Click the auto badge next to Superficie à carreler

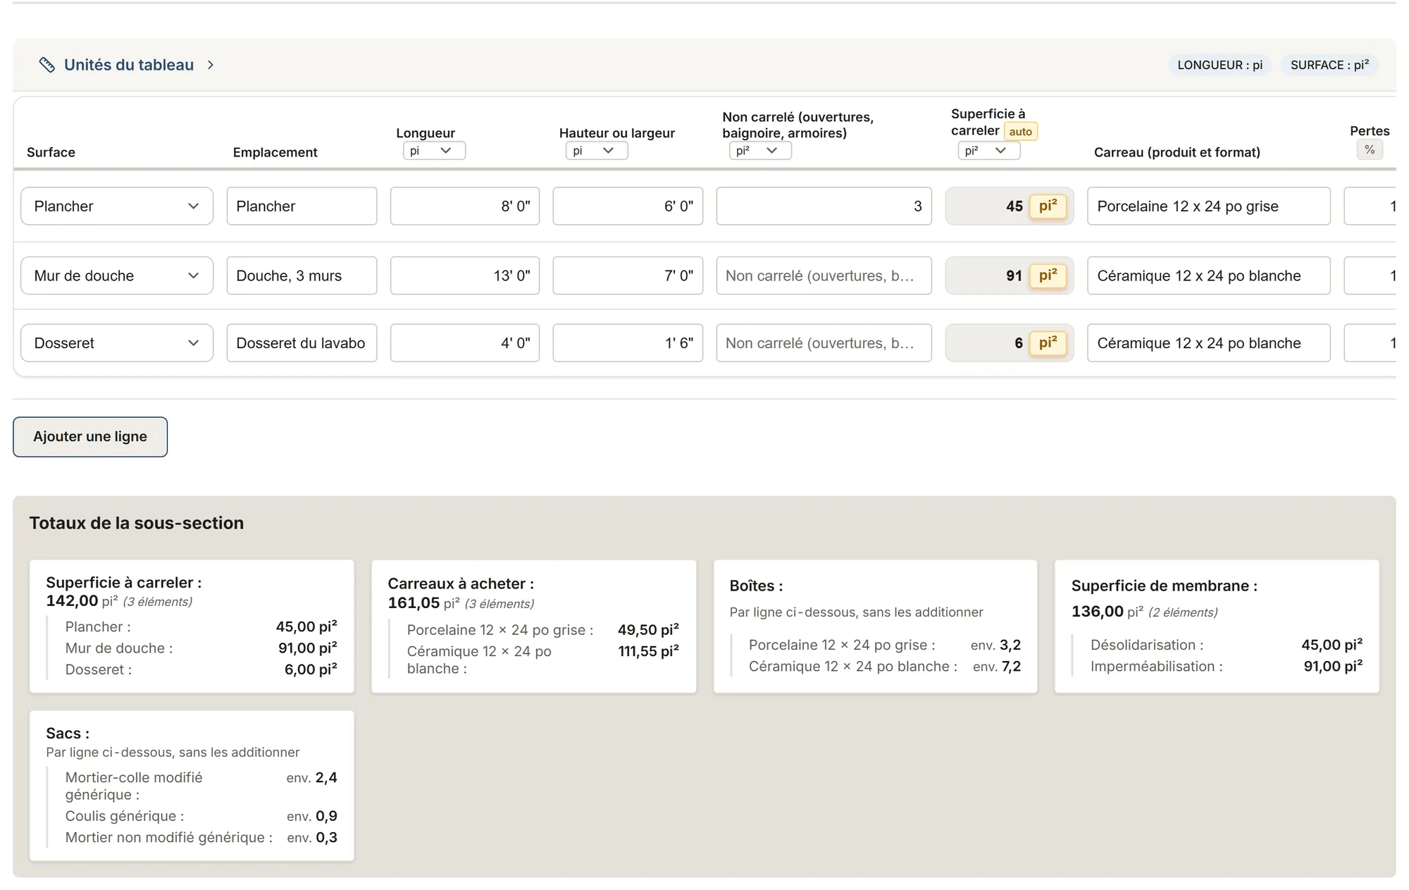coord(1020,132)
